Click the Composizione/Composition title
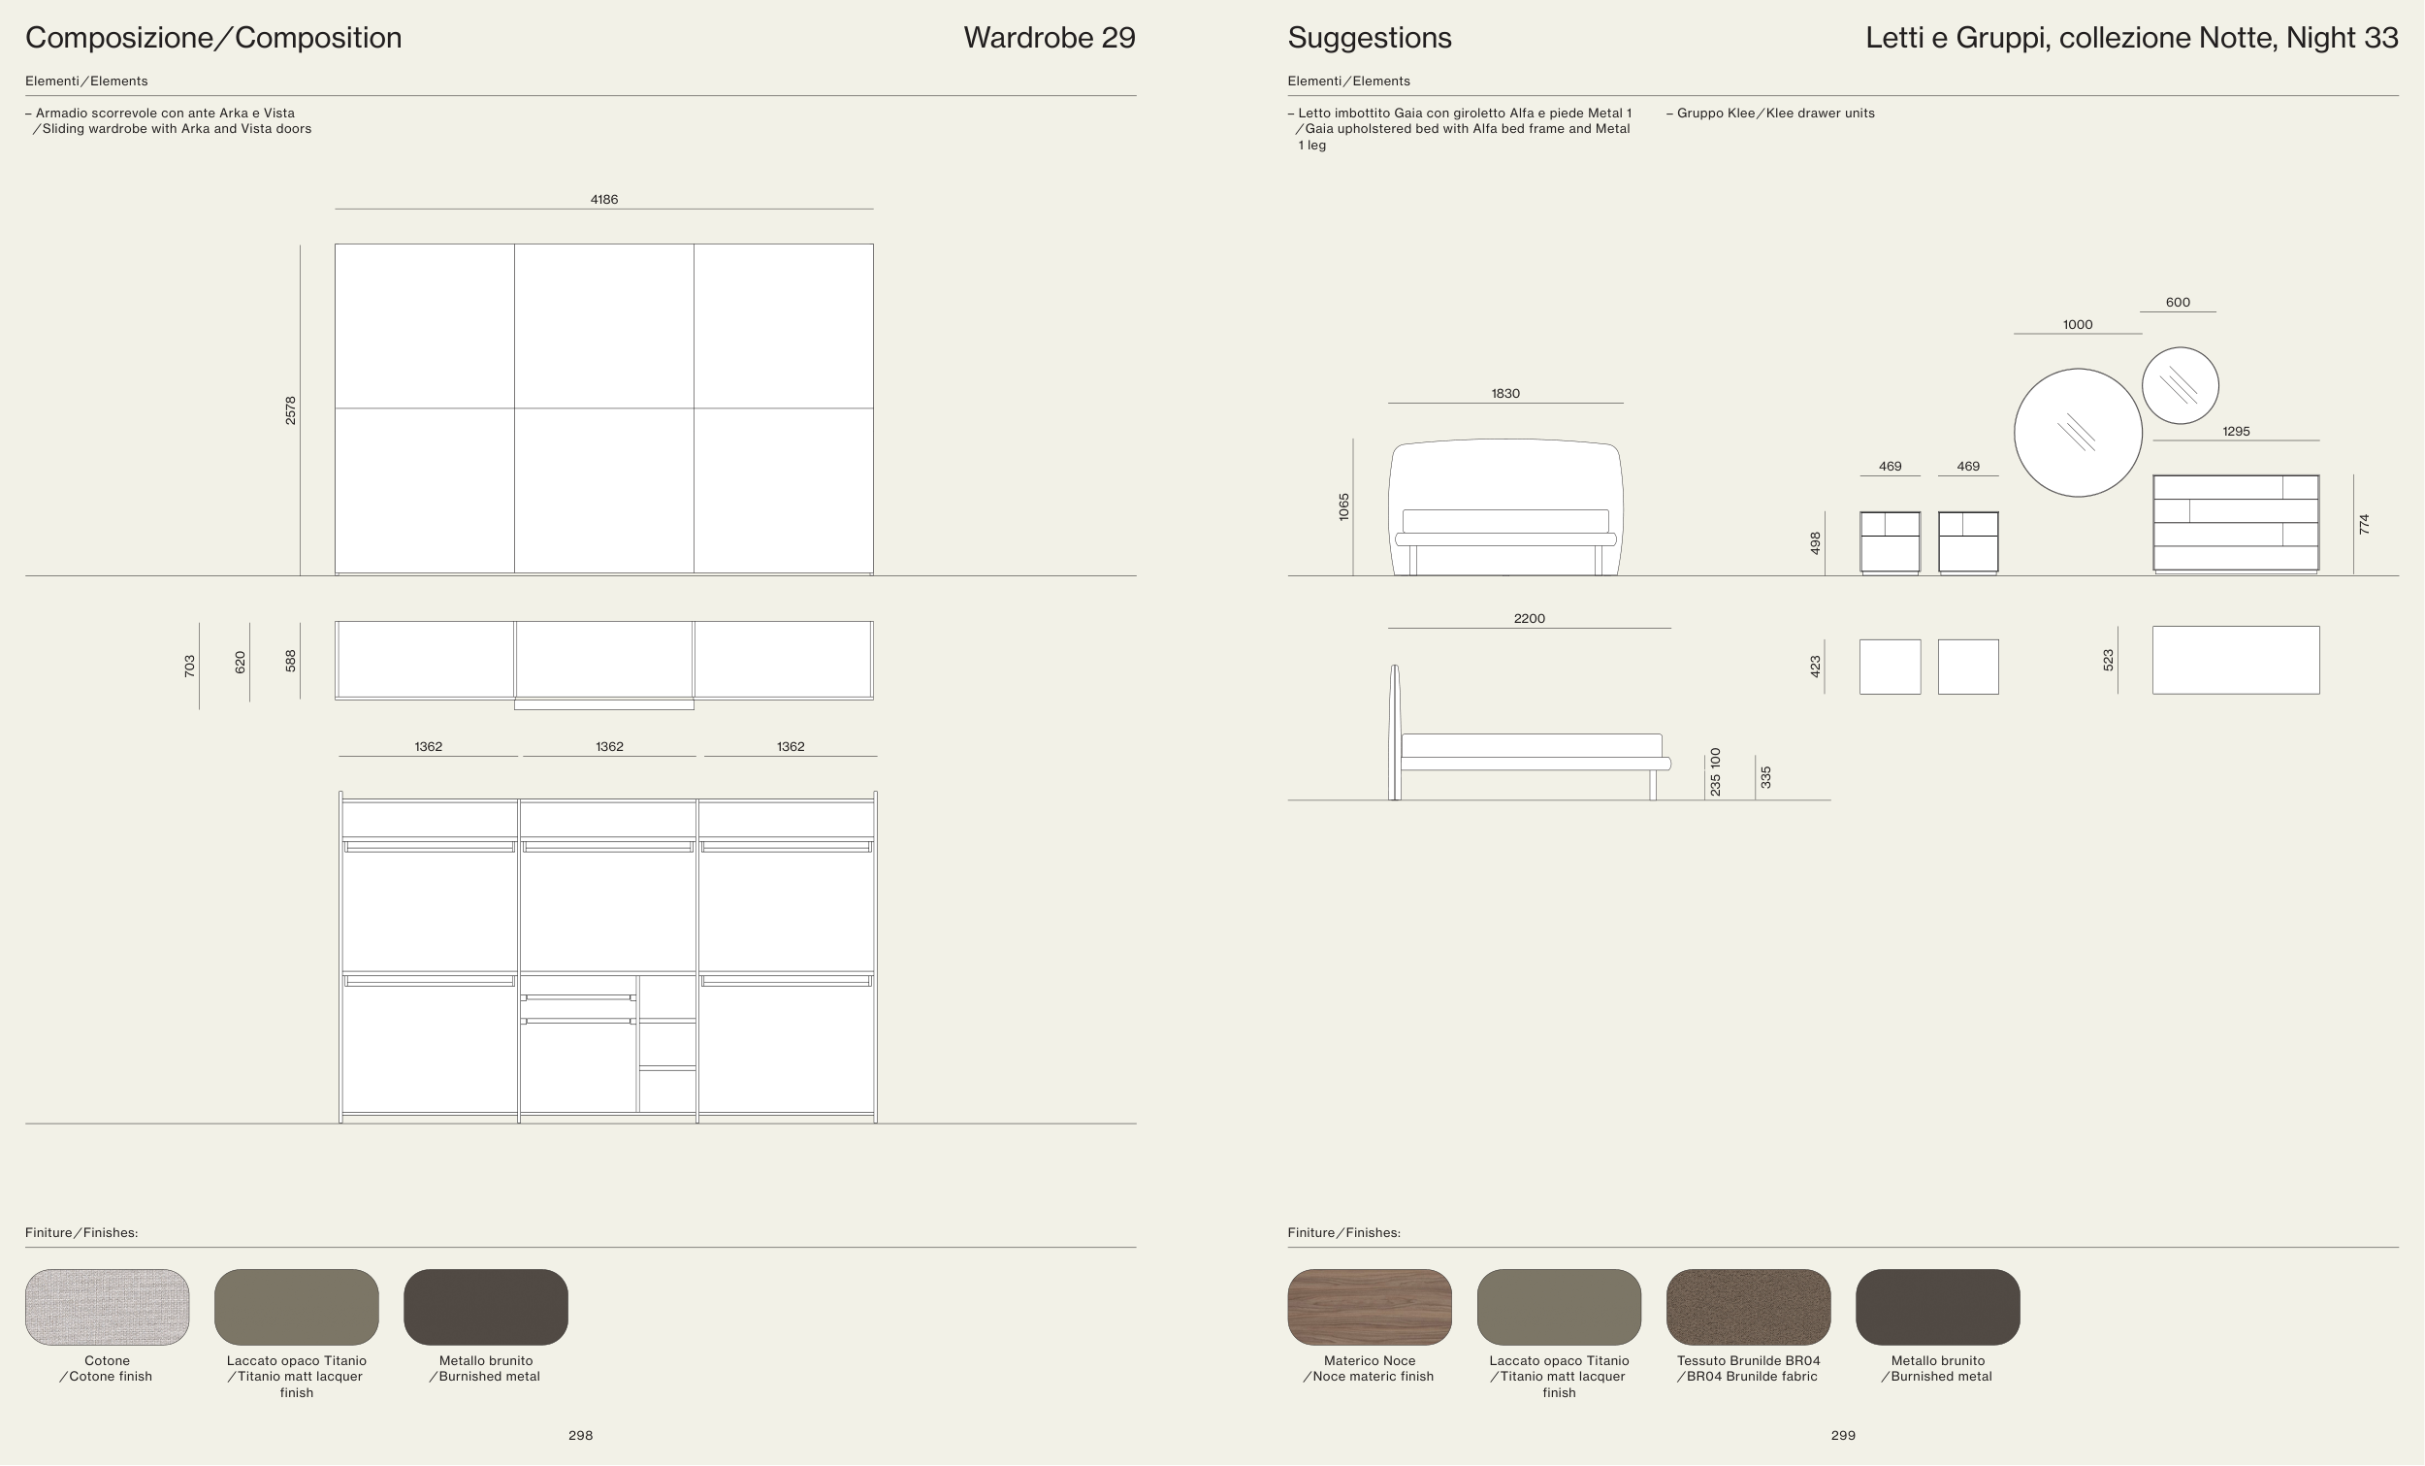 213,38
